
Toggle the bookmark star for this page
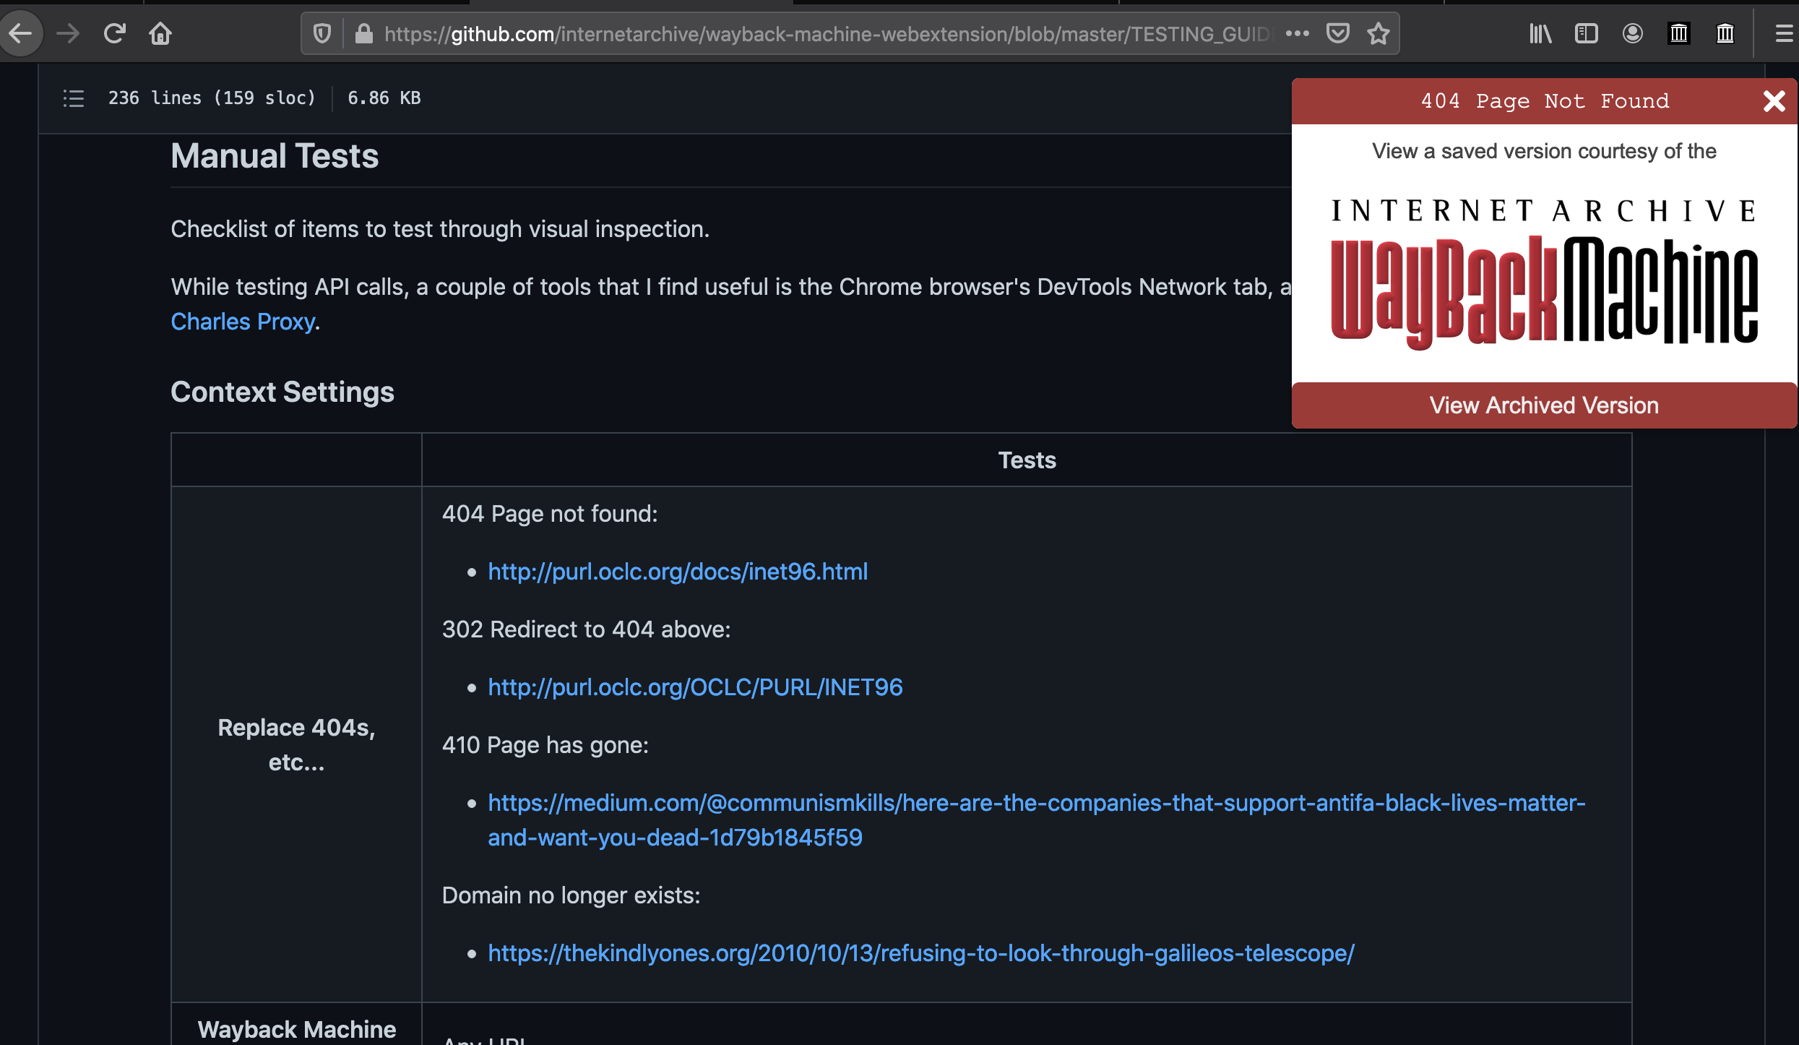tap(1379, 33)
